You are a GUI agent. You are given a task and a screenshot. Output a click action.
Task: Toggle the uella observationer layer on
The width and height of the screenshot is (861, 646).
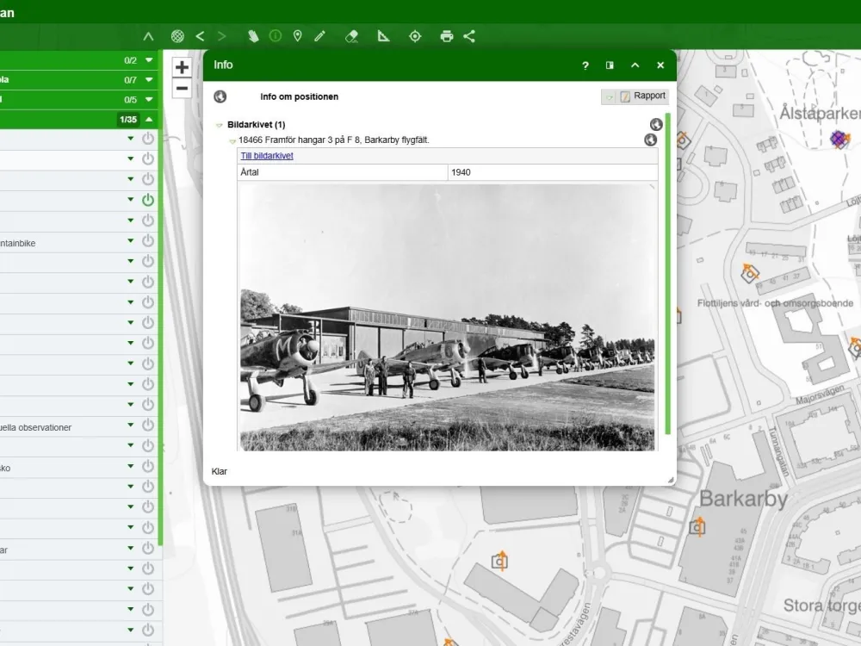(148, 425)
